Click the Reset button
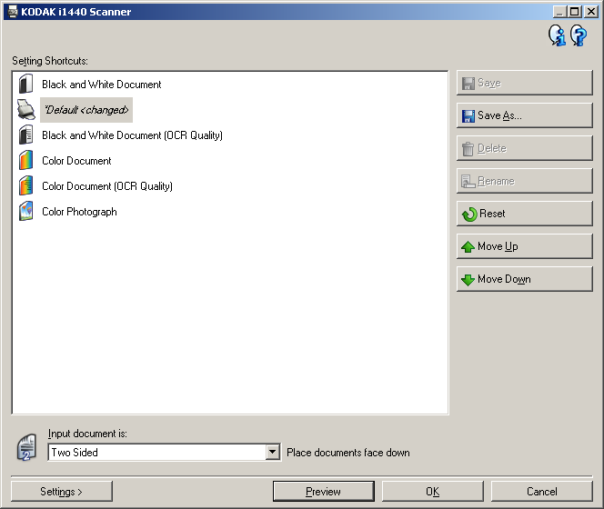This screenshot has width=604, height=509. (x=524, y=214)
